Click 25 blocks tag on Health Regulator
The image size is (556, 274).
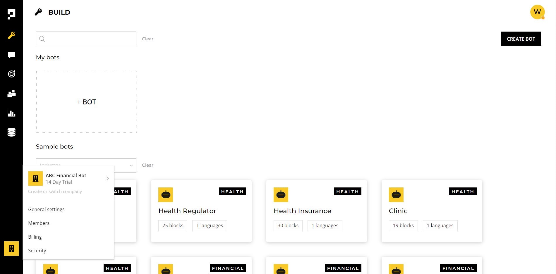coord(173,226)
